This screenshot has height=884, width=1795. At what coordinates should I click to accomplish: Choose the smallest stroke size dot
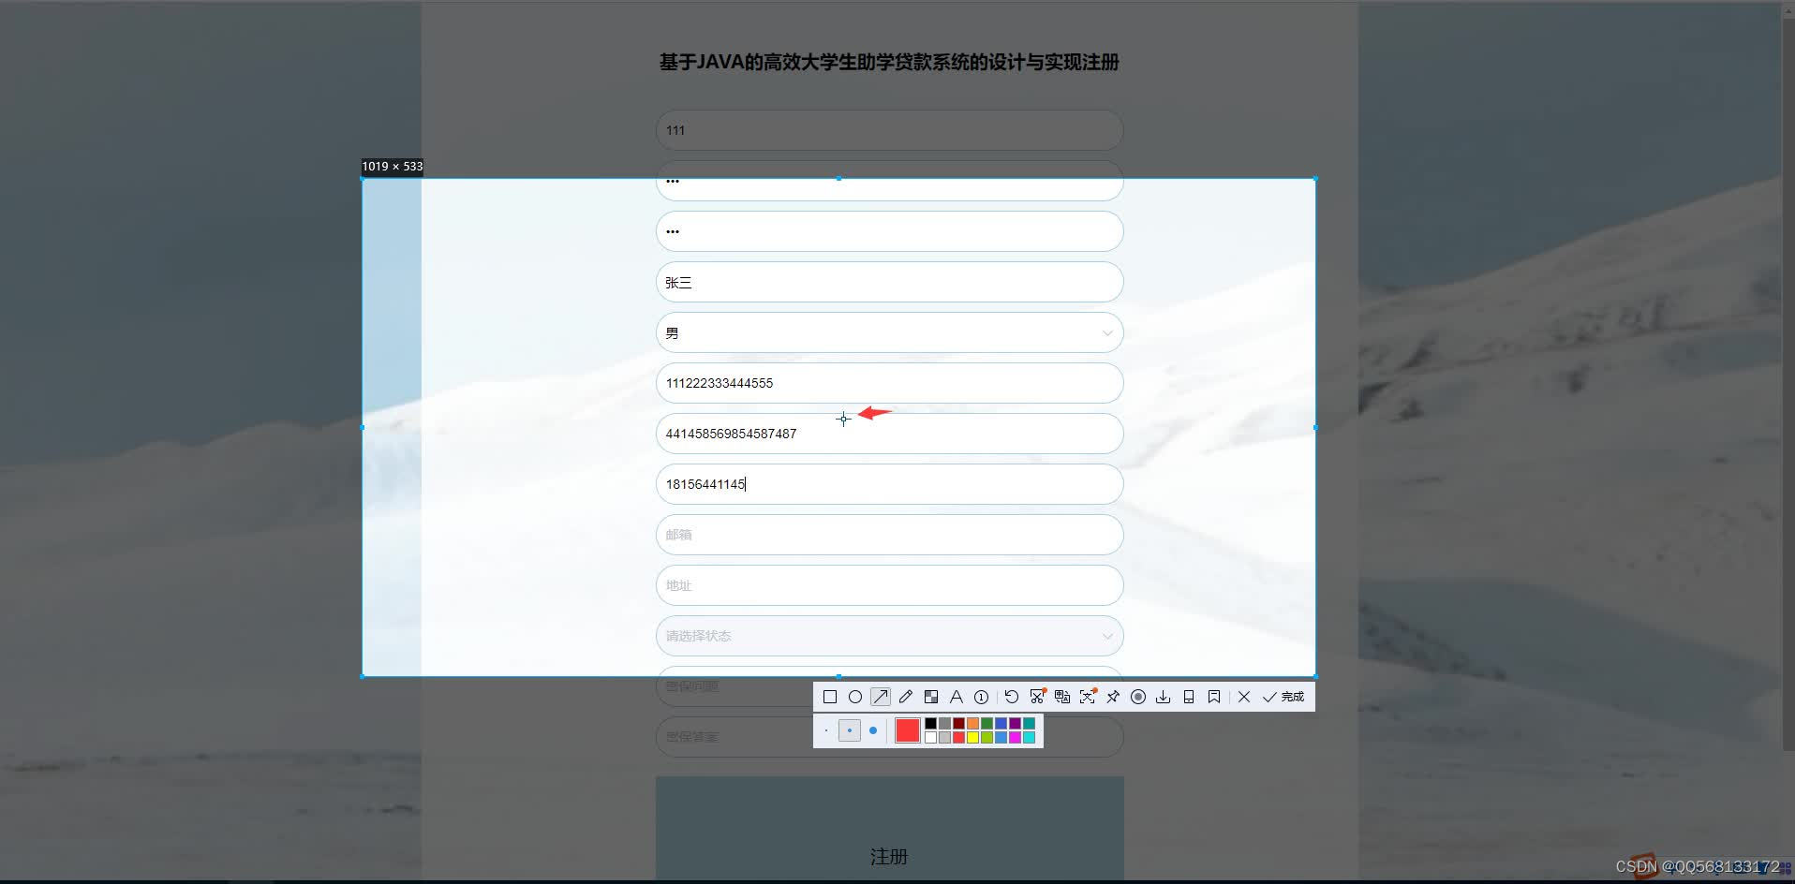point(826,730)
